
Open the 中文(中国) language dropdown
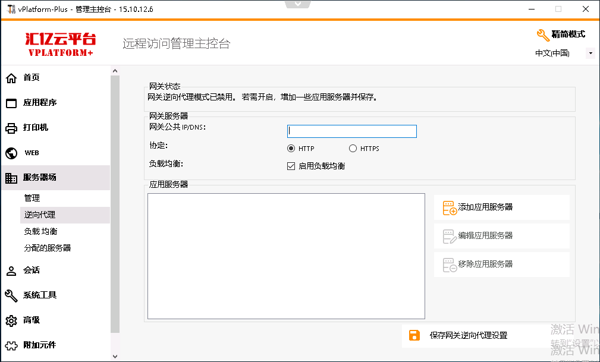pos(590,53)
